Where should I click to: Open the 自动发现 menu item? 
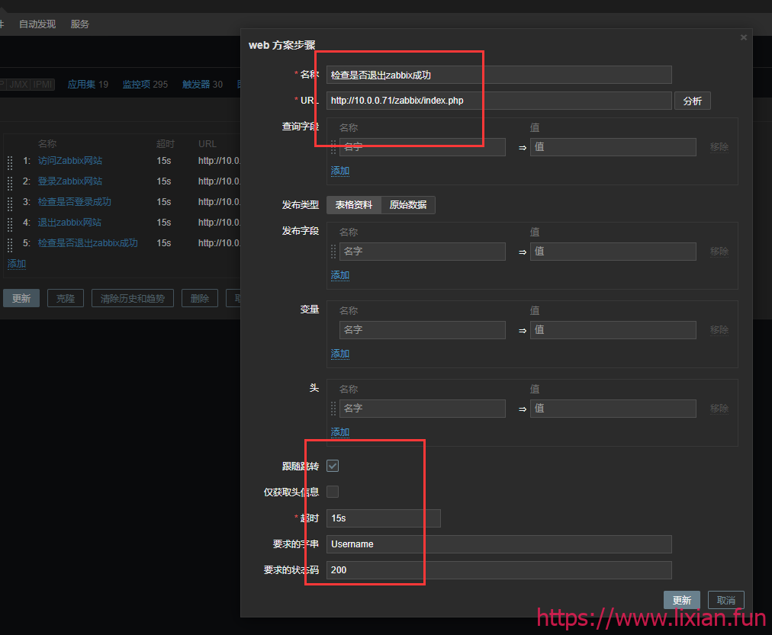[37, 24]
